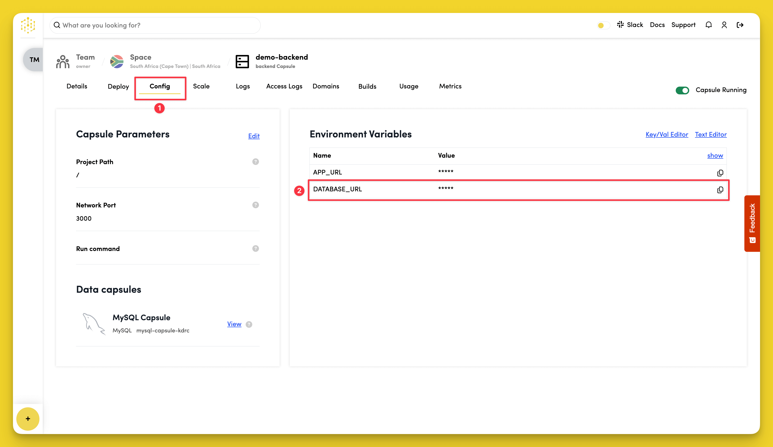The width and height of the screenshot is (773, 447).
Task: Switch to the Deploy tab
Action: pos(118,86)
